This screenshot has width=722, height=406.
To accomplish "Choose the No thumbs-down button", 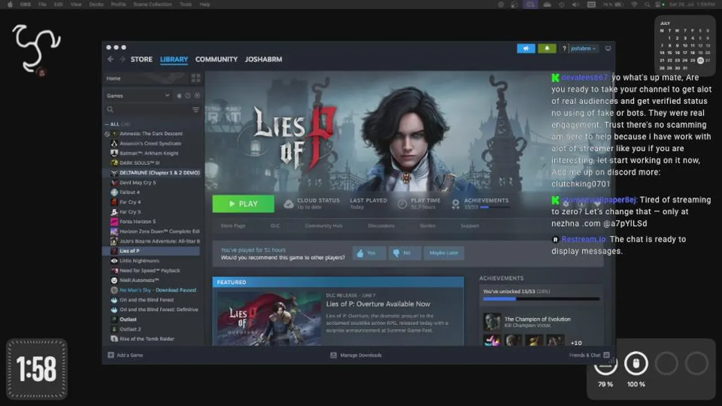I will click(404, 253).
